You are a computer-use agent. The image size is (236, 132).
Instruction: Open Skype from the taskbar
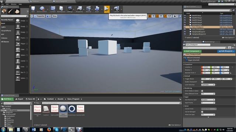56,129
